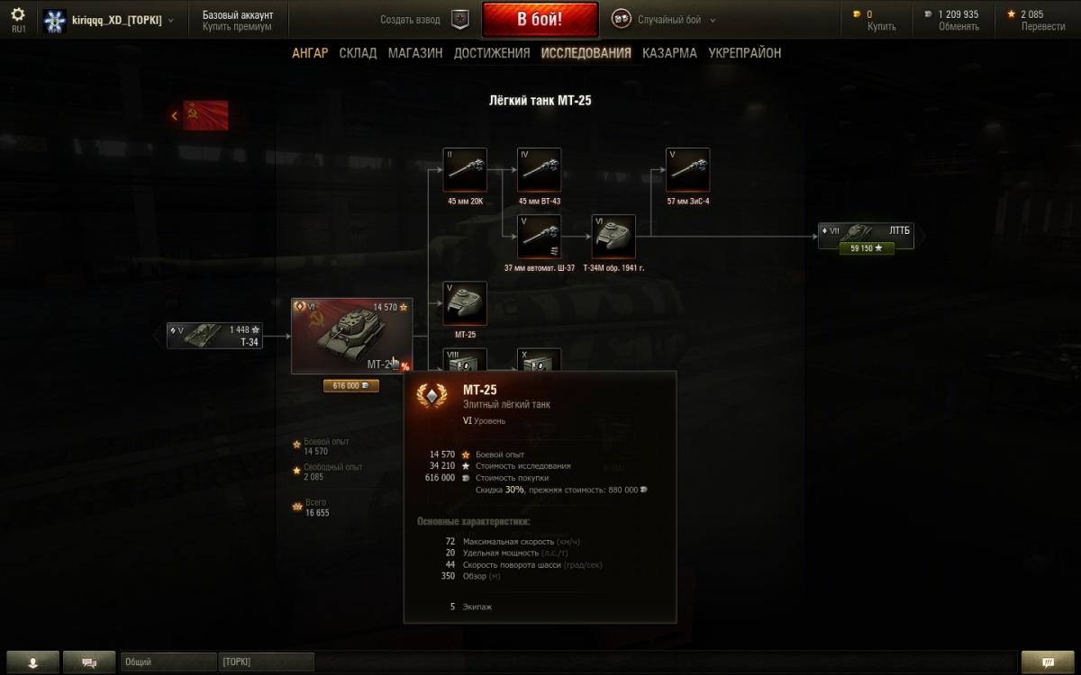Viewport: 1081px width, 675px height.
Task: Select the 57 мм ЗиС-4 gun module
Action: click(688, 170)
